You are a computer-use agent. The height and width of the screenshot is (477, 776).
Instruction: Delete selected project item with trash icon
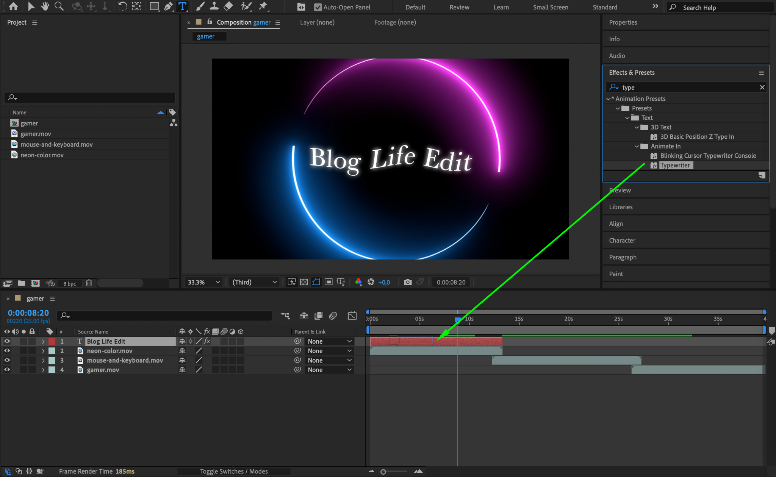pyautogui.click(x=89, y=283)
